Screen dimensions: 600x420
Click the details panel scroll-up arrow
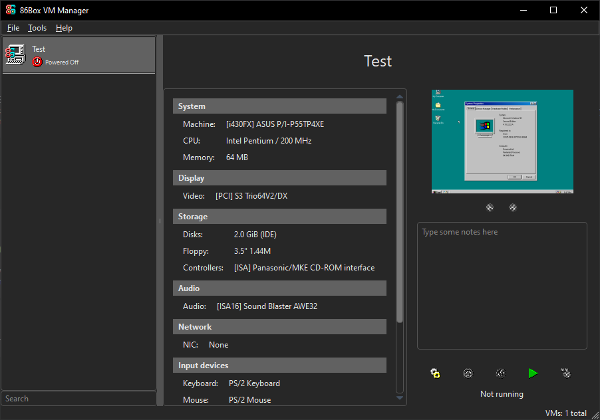pyautogui.click(x=400, y=96)
